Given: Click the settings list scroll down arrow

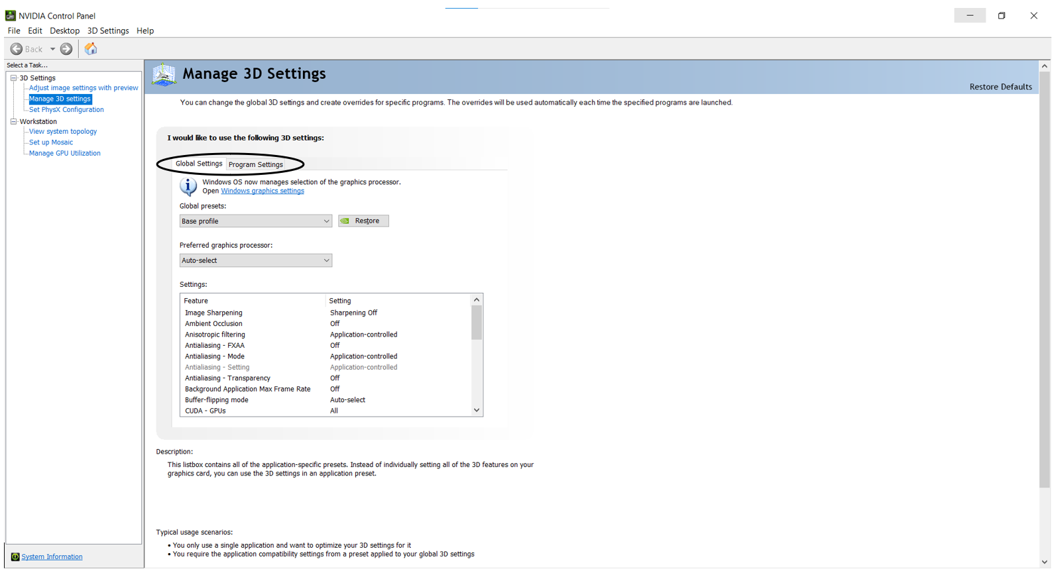Looking at the screenshot, I should tap(476, 411).
